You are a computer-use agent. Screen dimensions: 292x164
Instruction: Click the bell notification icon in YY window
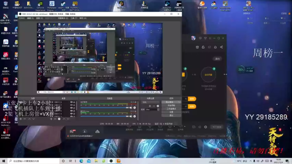(x=215, y=47)
